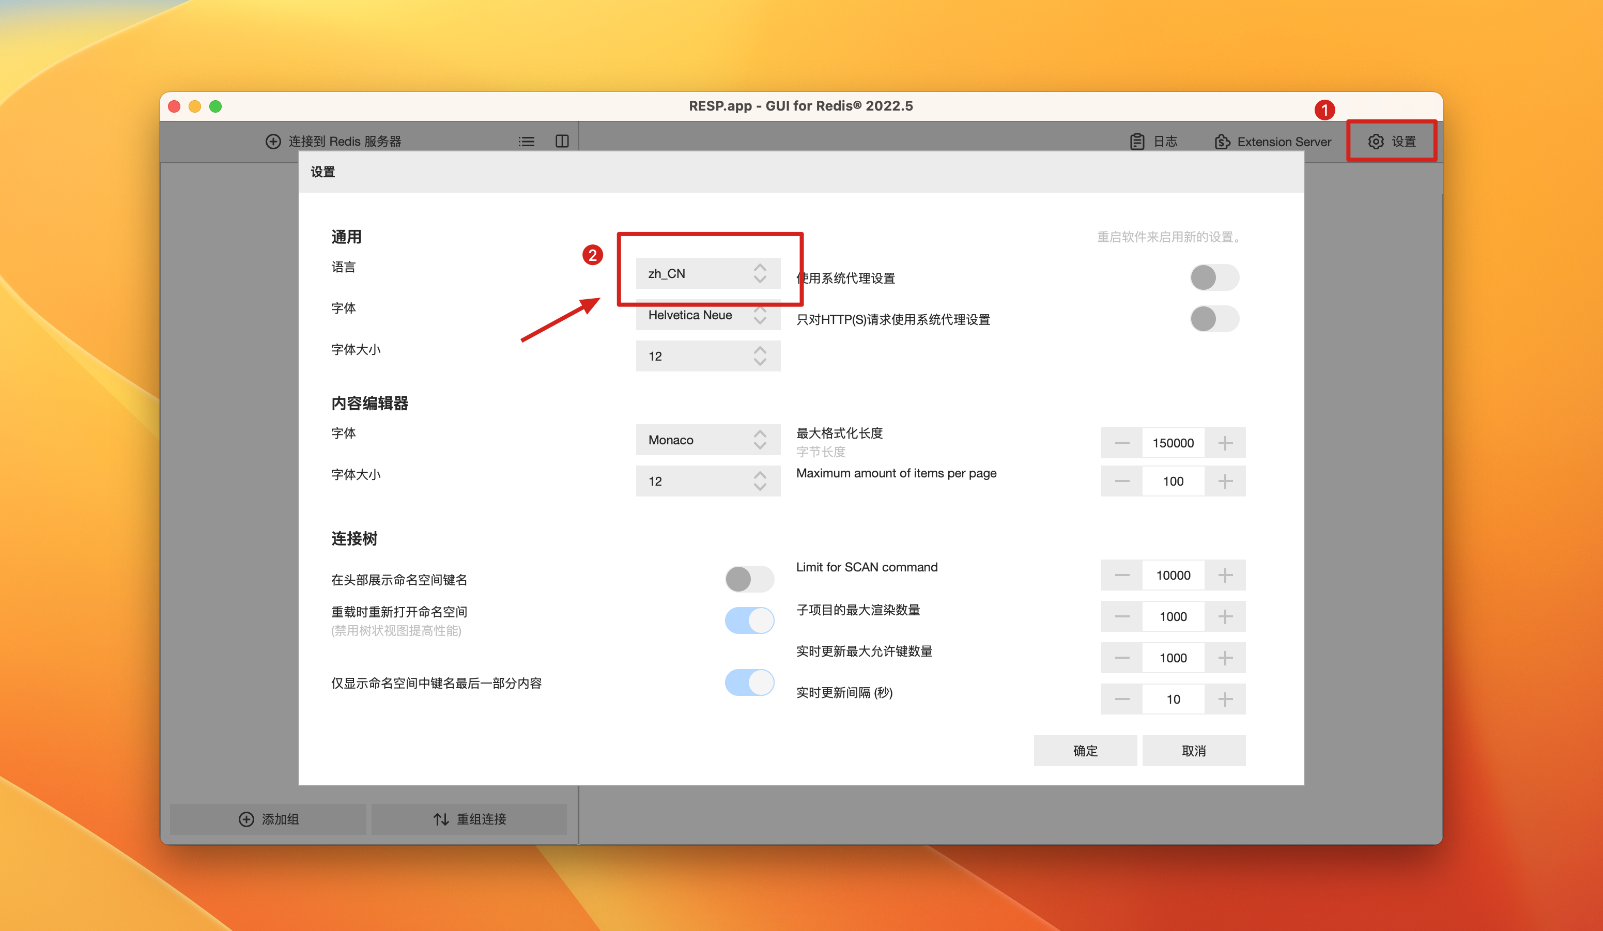
Task: Open the zh_CN language dropdown
Action: pos(707,273)
